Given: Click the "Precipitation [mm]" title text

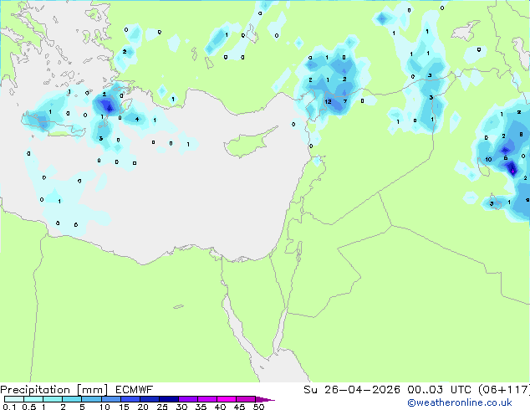Looking at the screenshot, I should [x=54, y=390].
